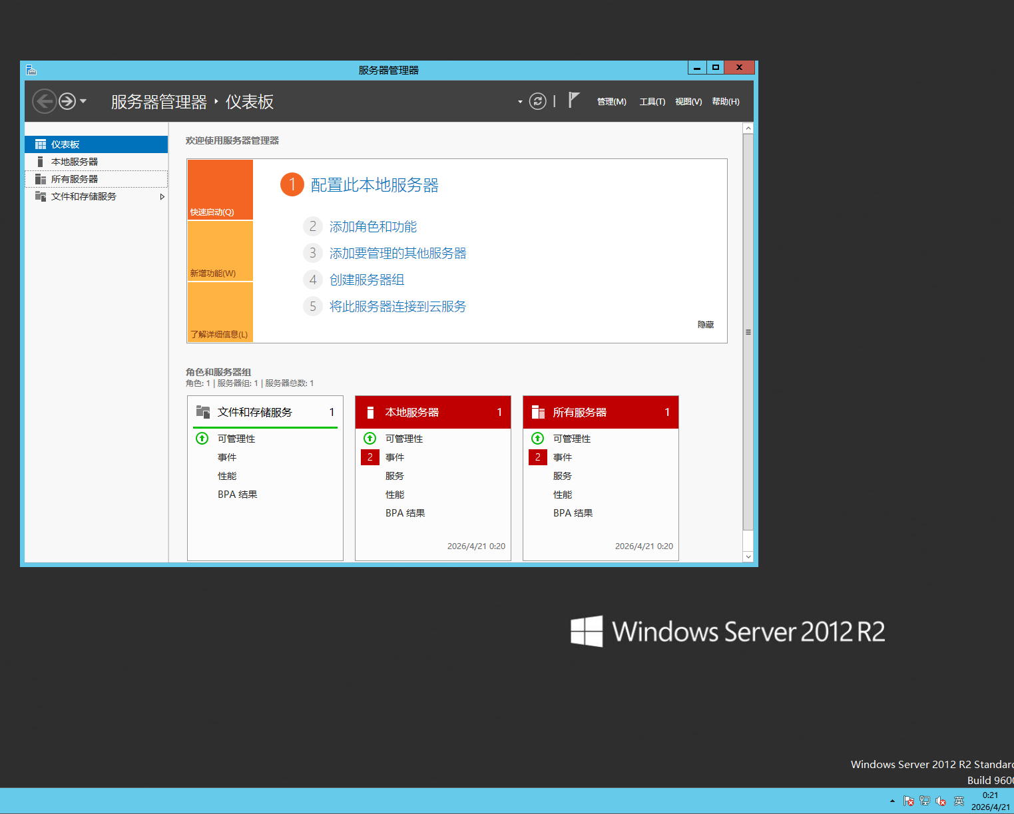Viewport: 1014px width, 814px height.
Task: Click the step 5 number circle
Action: [313, 306]
